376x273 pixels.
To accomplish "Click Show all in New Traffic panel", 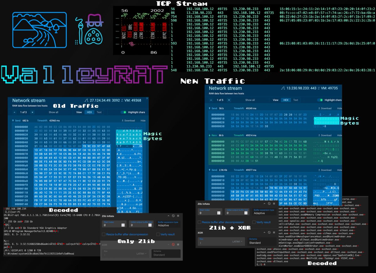I will pyautogui.click(x=250, y=100).
